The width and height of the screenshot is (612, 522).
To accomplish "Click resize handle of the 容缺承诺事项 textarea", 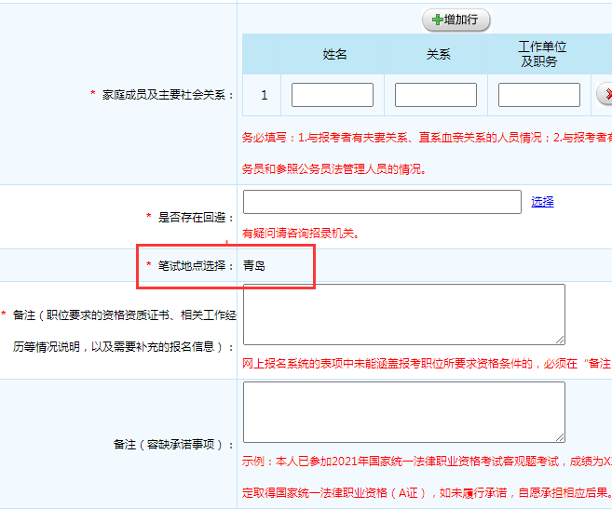I will pyautogui.click(x=559, y=436).
